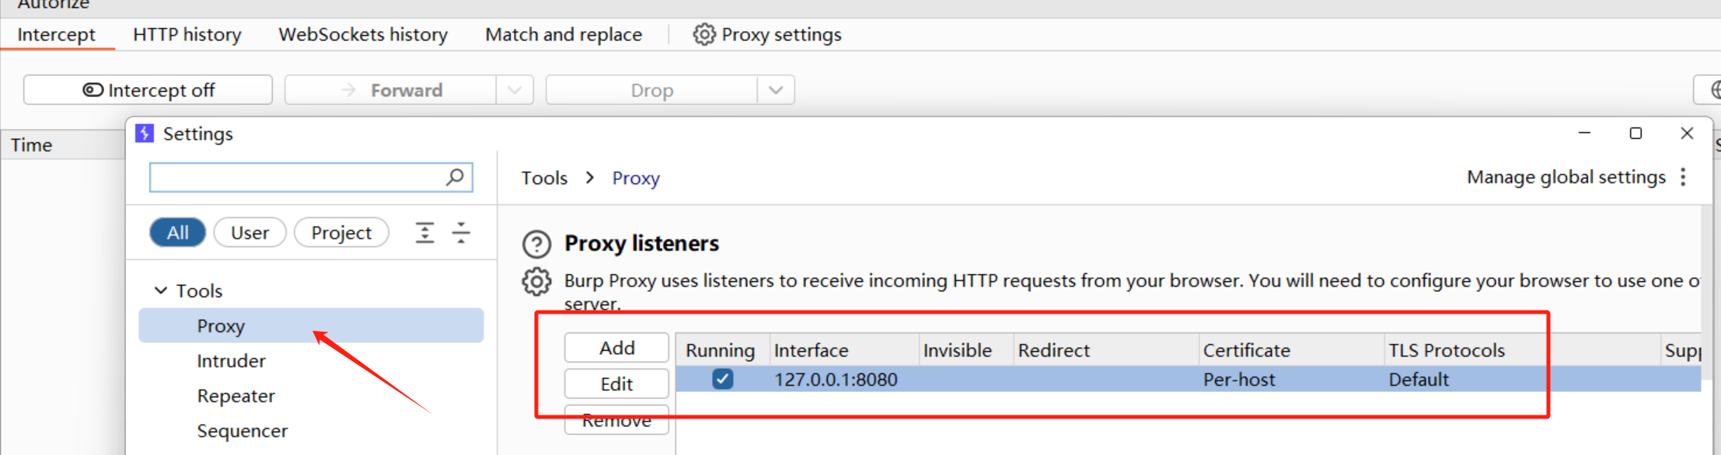Open the Drop dropdown arrow
Viewport: 1721px width, 455px height.
(x=776, y=90)
